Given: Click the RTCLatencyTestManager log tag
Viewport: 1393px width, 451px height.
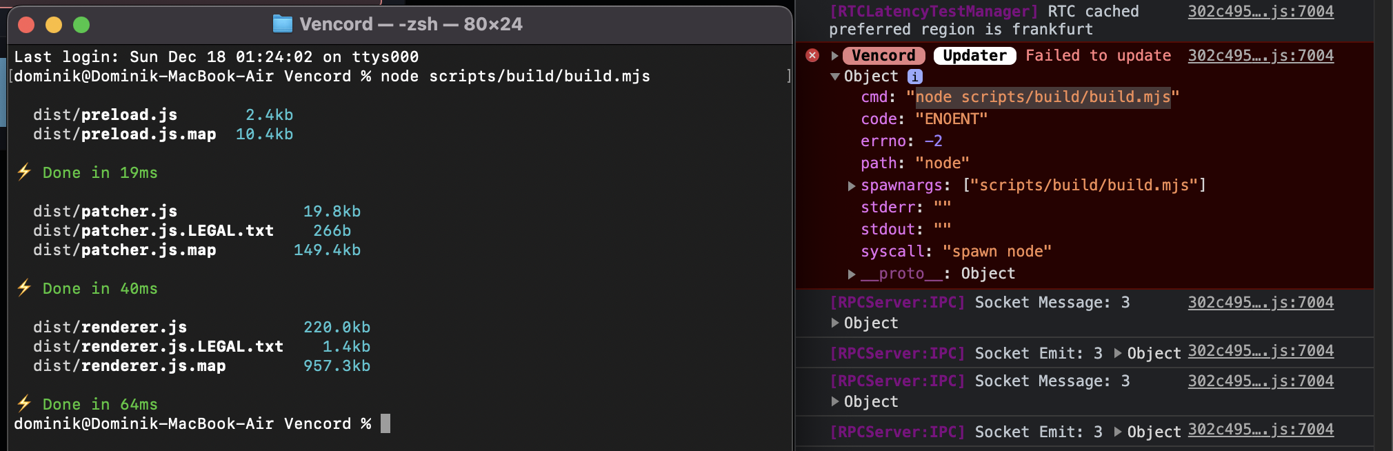Looking at the screenshot, I should tap(934, 11).
